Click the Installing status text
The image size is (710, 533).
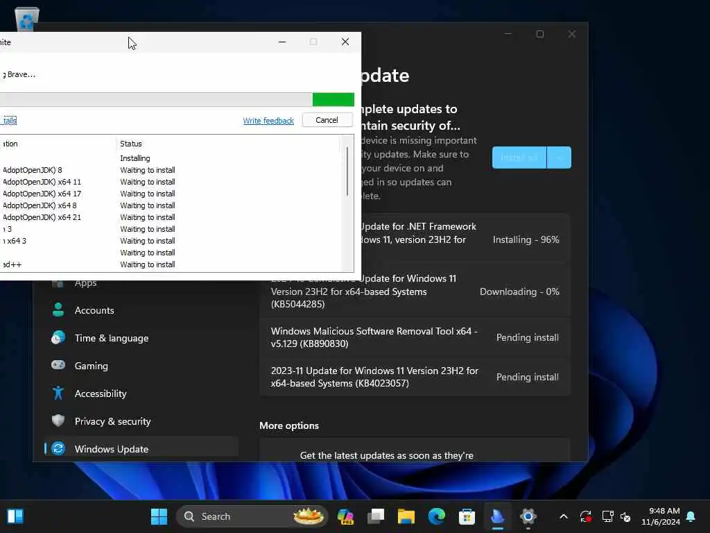[135, 158]
